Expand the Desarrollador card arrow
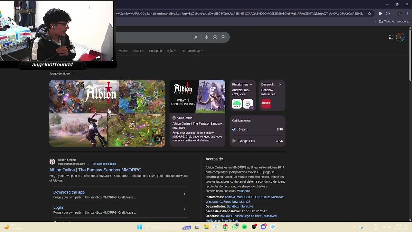This screenshot has height=232, width=412. pos(280,84)
